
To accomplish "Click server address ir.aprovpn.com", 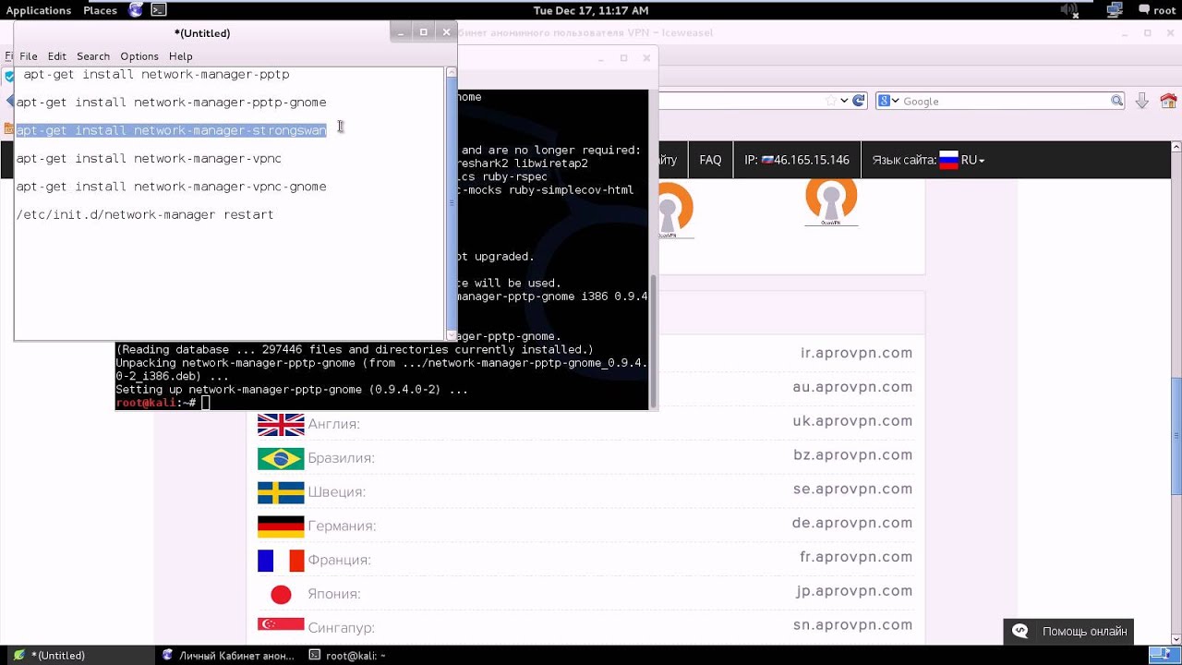I will pos(856,353).
